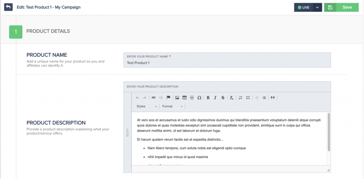Image resolution: width=364 pixels, height=179 pixels.
Task: Insert a horizontal line
Action: pyautogui.click(x=192, y=98)
